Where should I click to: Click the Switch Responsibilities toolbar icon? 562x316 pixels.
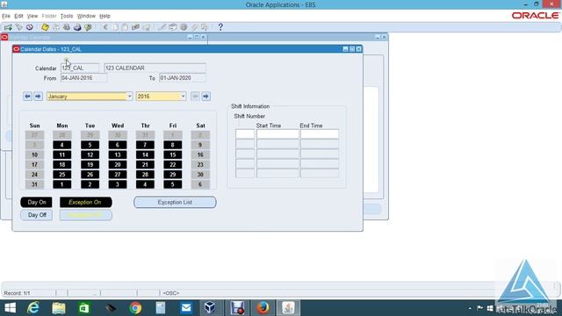pyautogui.click(x=67, y=27)
